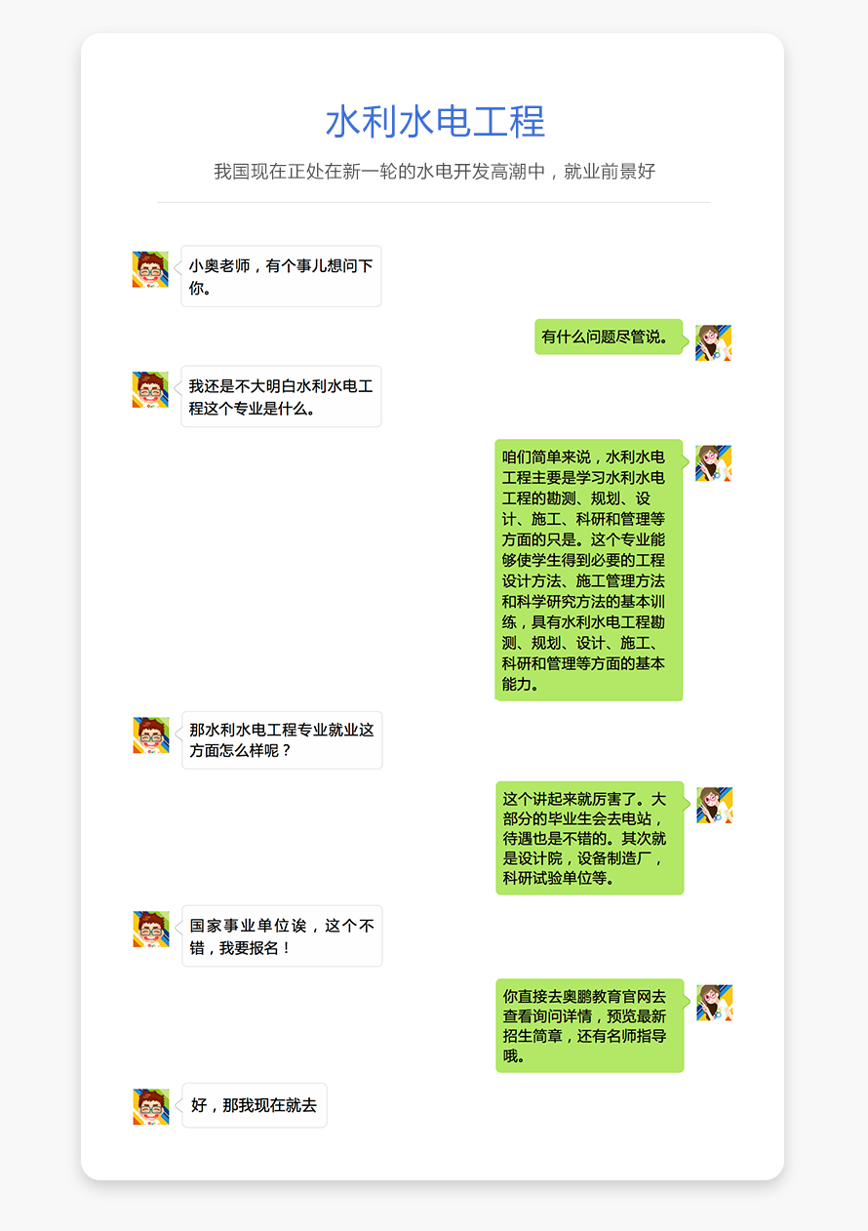
Task: Select the white bubble asking about 就业这方面怎么样
Action: tap(282, 740)
